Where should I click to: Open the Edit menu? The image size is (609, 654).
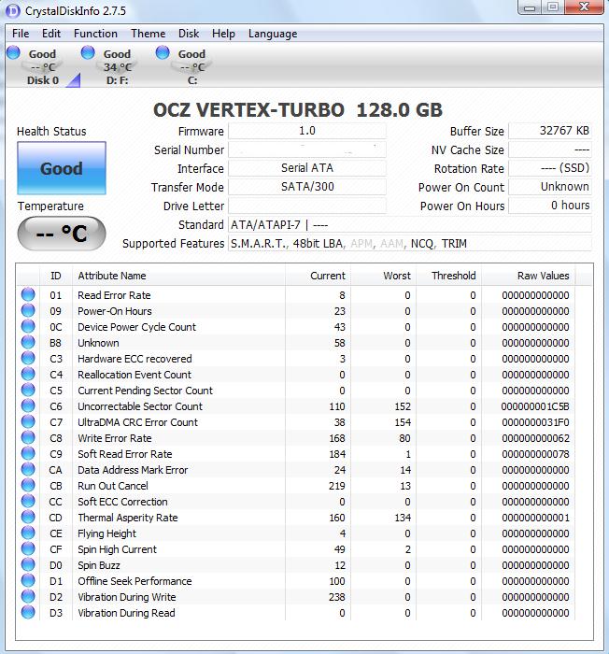50,34
